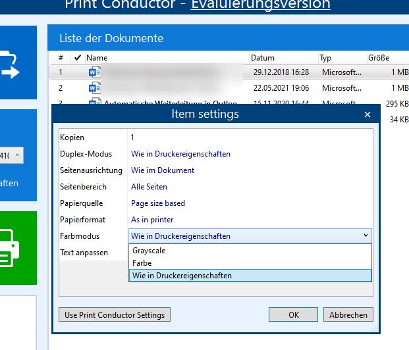Sort list by Name column header

coord(97,58)
